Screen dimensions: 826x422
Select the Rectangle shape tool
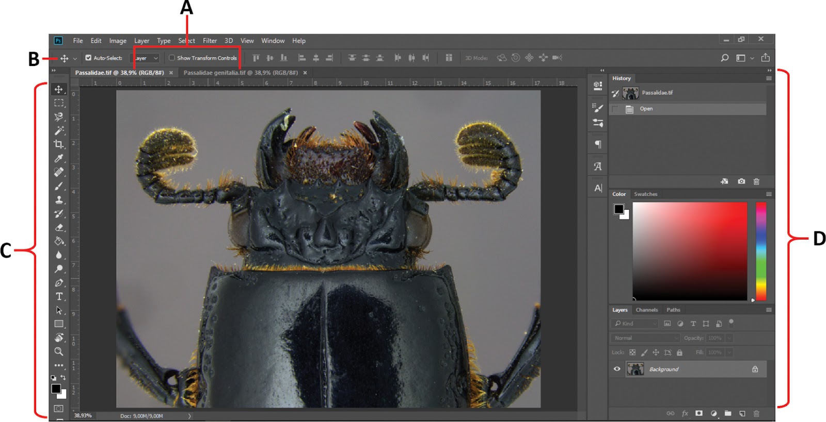click(59, 324)
